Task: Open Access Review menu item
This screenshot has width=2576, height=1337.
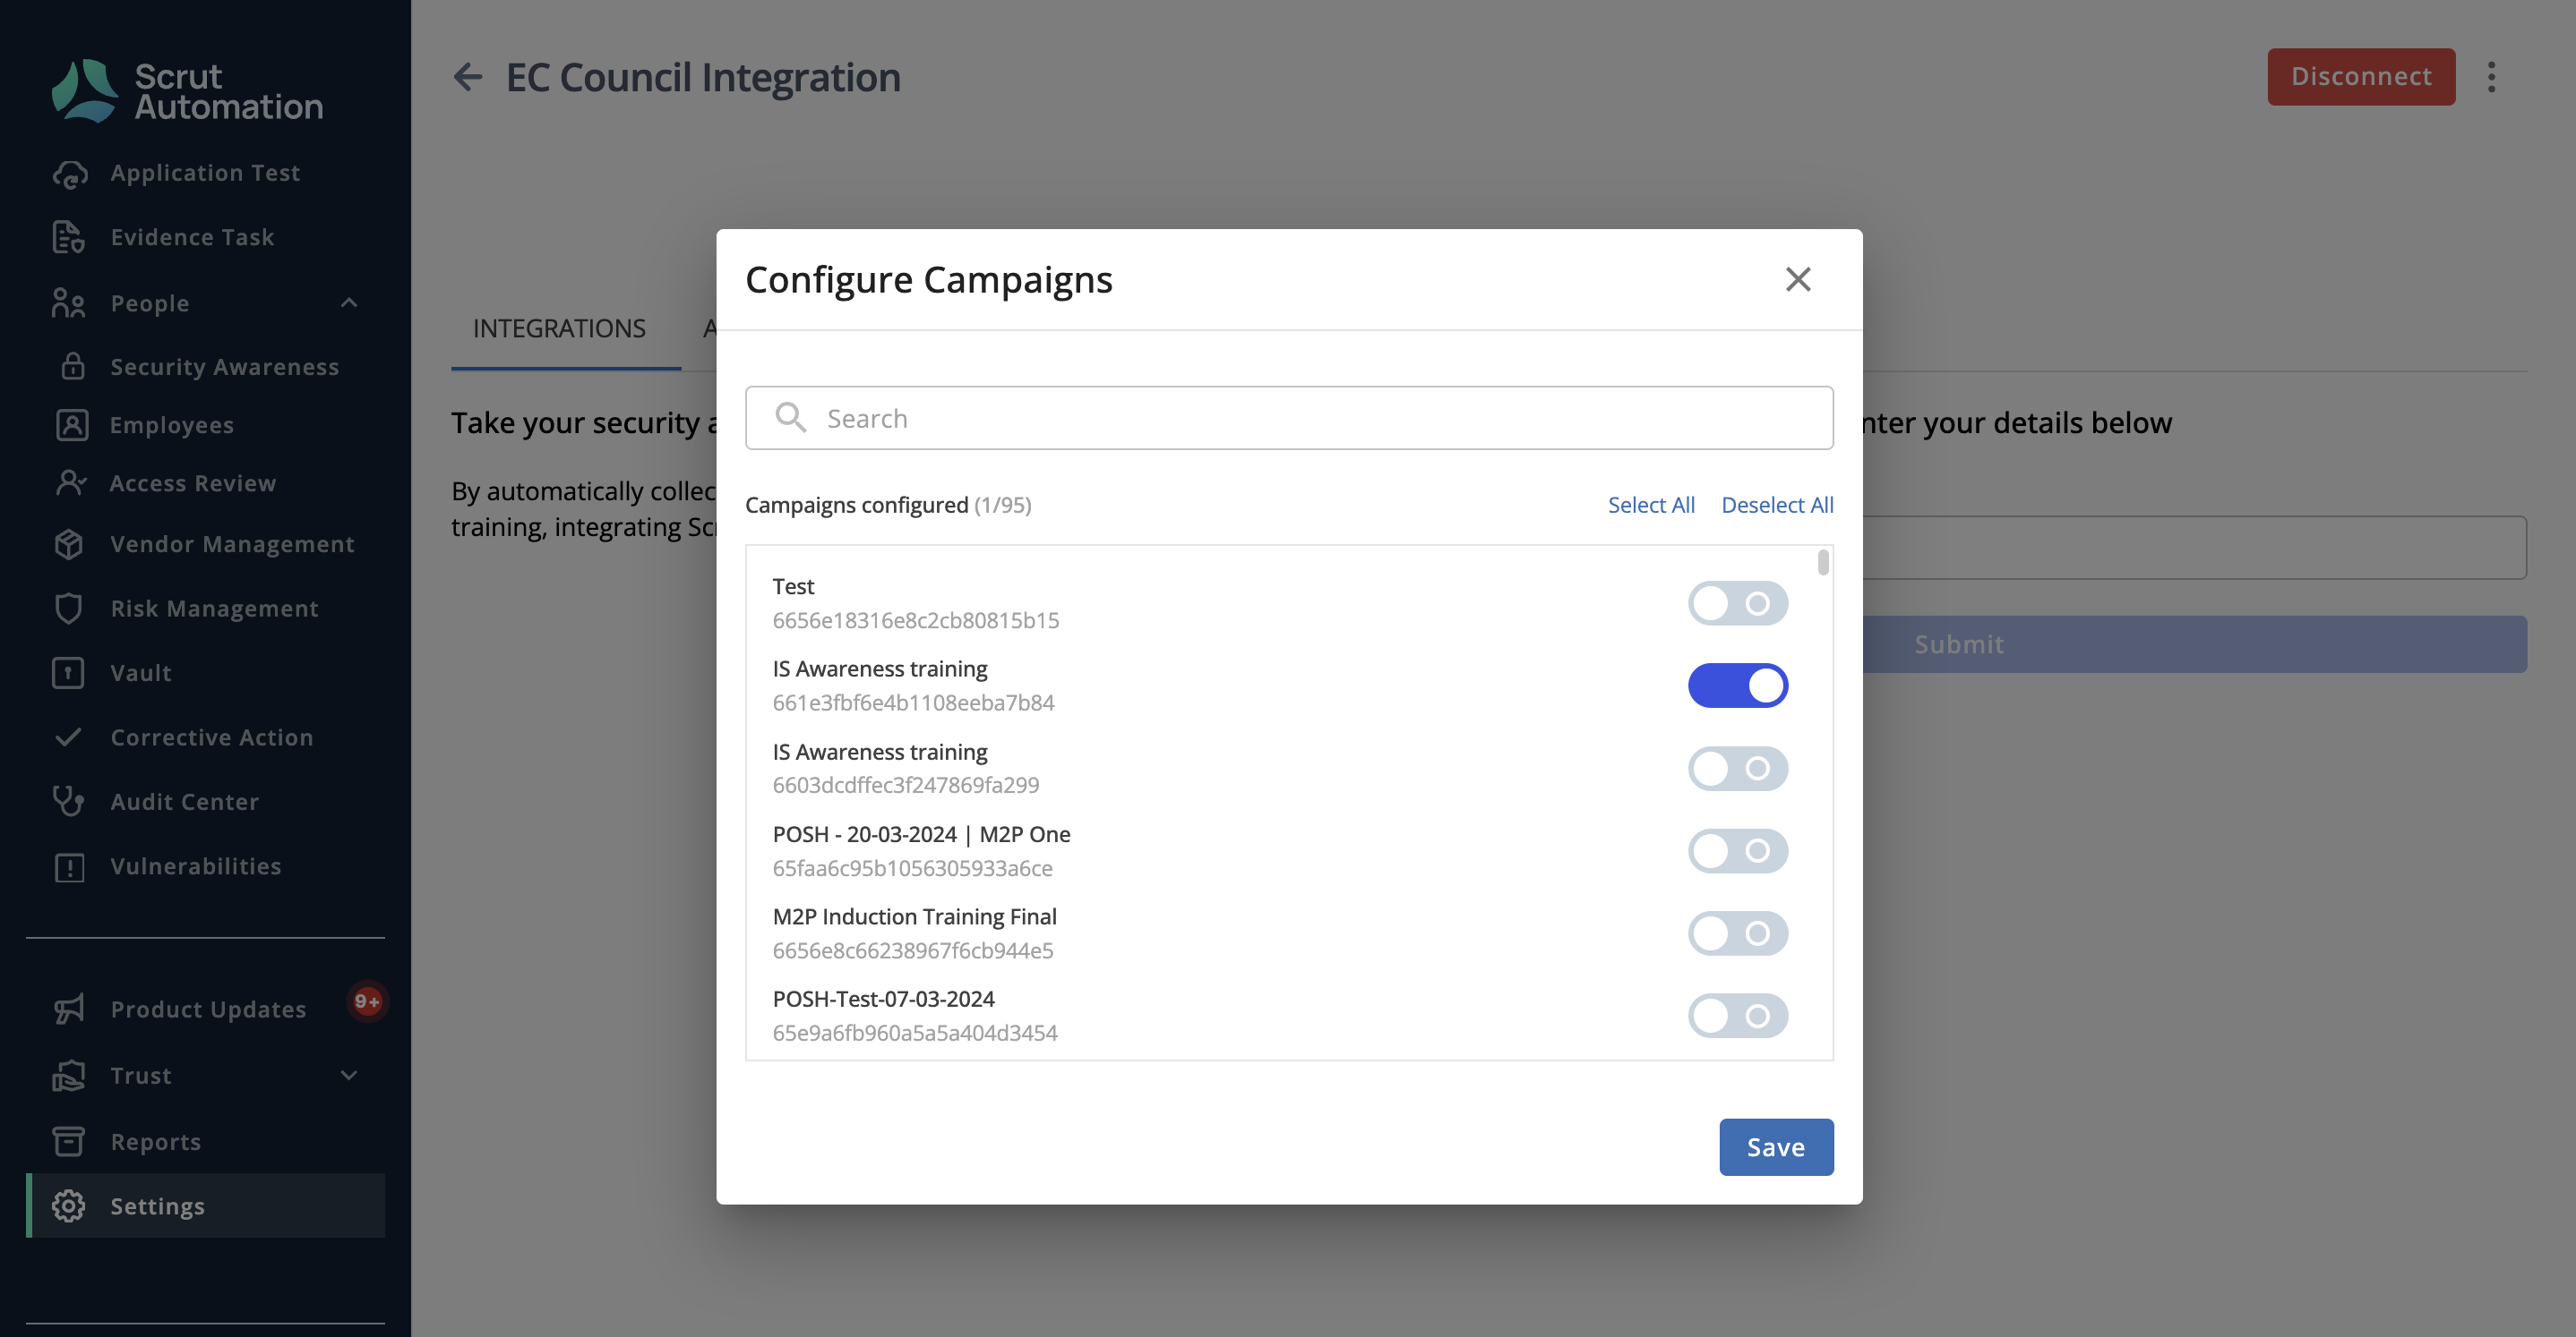Action: pos(205,482)
